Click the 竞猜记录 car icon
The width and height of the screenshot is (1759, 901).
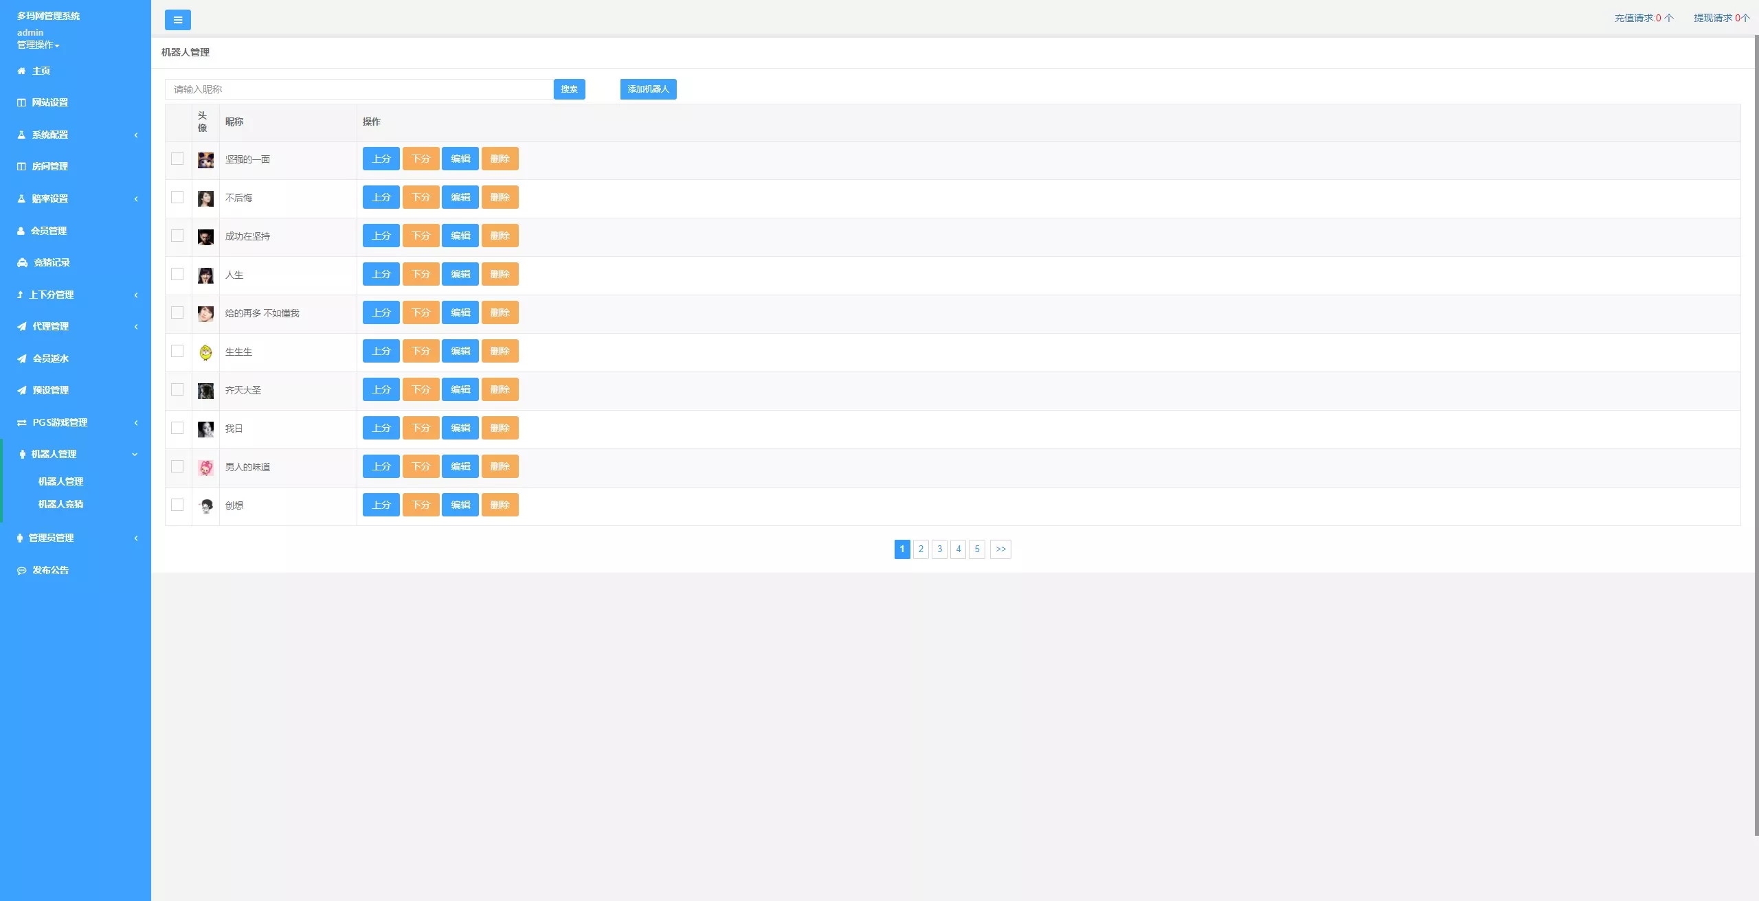[22, 262]
